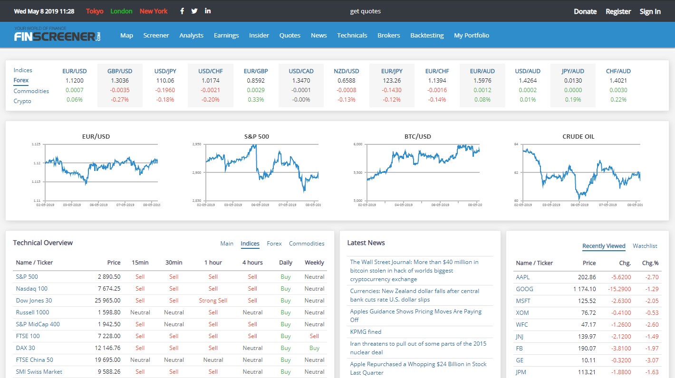Open the KPMG fined headline
Image resolution: width=675 pixels, height=378 pixels.
pos(366,332)
